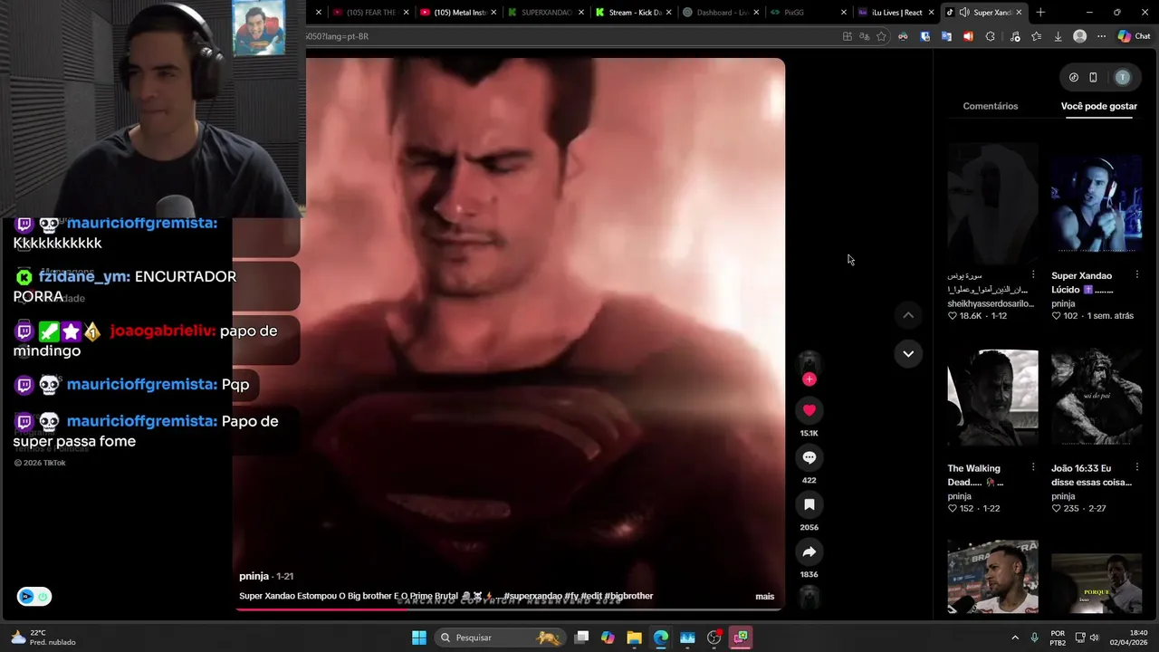This screenshot has width=1159, height=652.
Task: Open 'João 16:33' video thumbnail
Action: (1097, 397)
